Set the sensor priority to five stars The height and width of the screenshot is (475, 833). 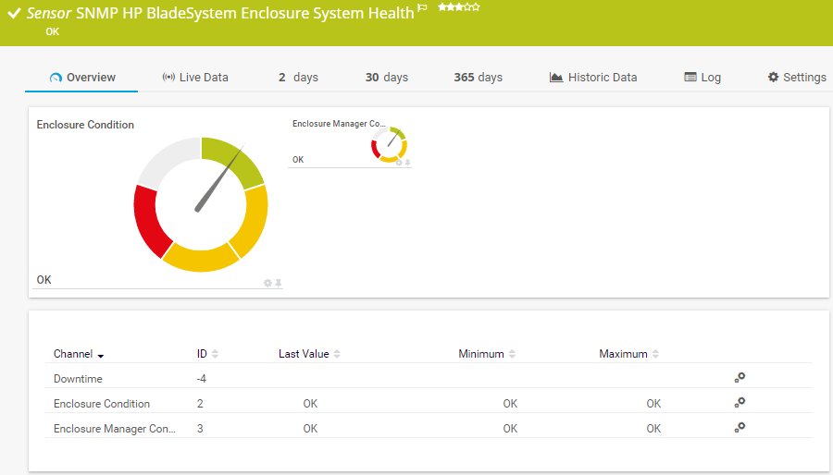477,7
